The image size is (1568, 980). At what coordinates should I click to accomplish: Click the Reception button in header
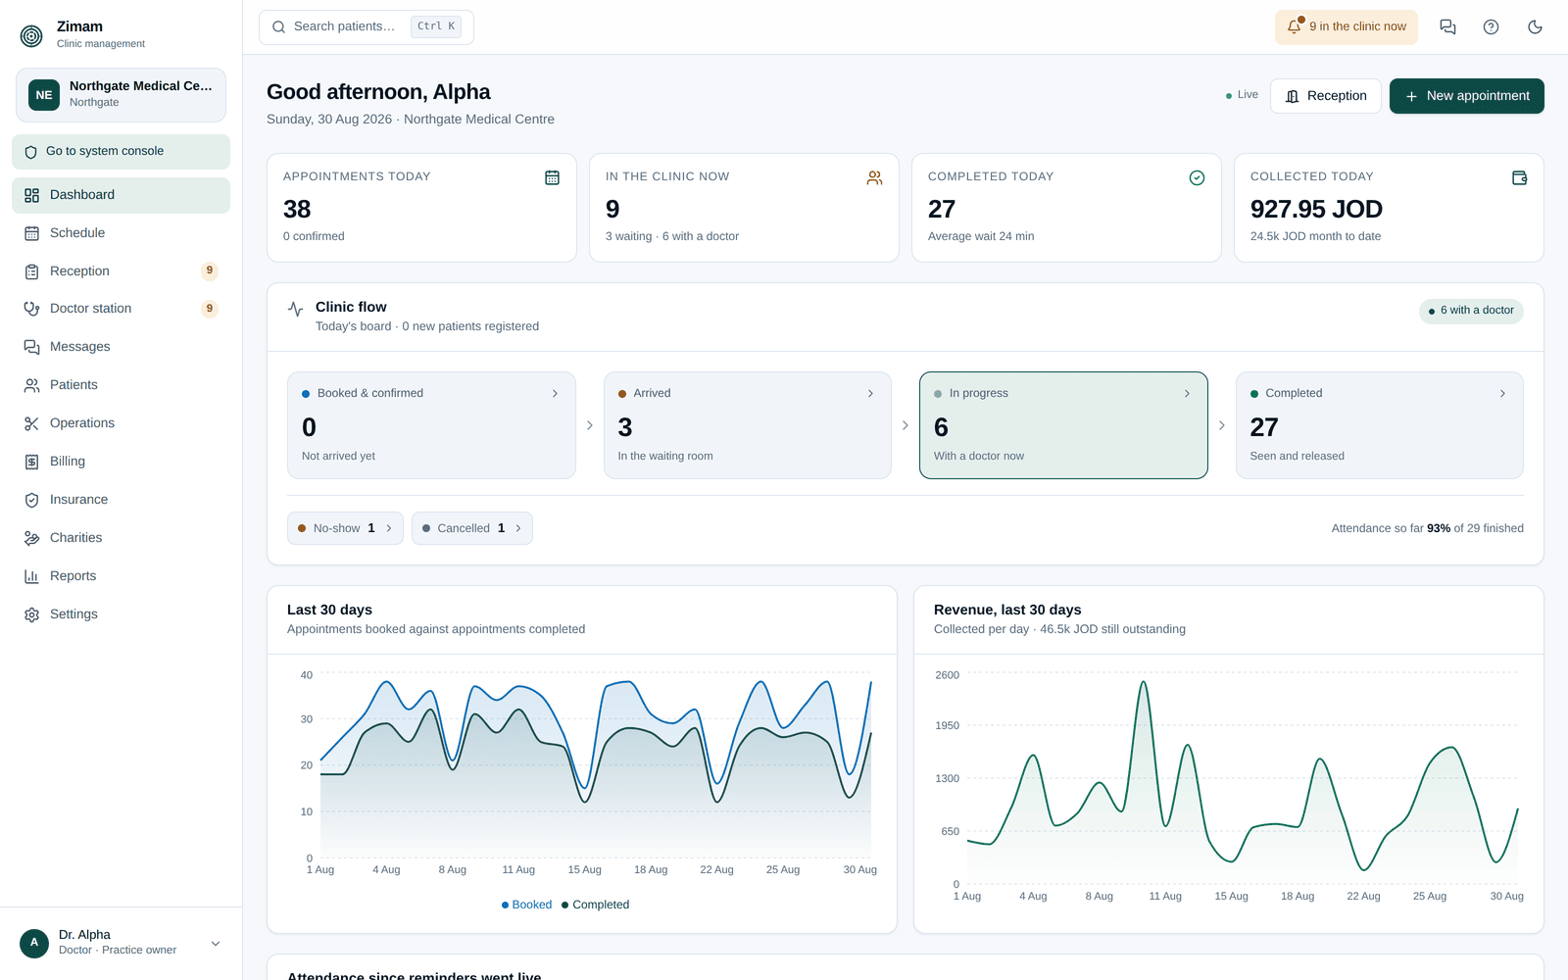pyautogui.click(x=1325, y=96)
